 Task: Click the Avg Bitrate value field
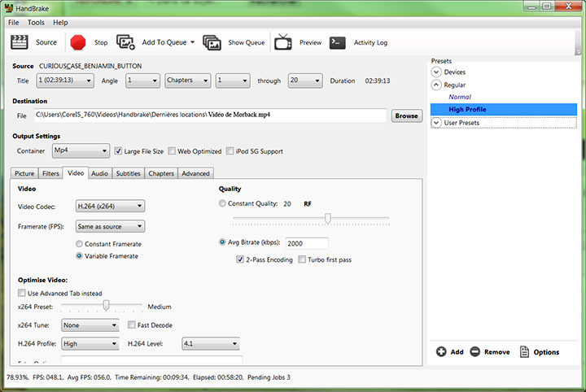(x=307, y=243)
